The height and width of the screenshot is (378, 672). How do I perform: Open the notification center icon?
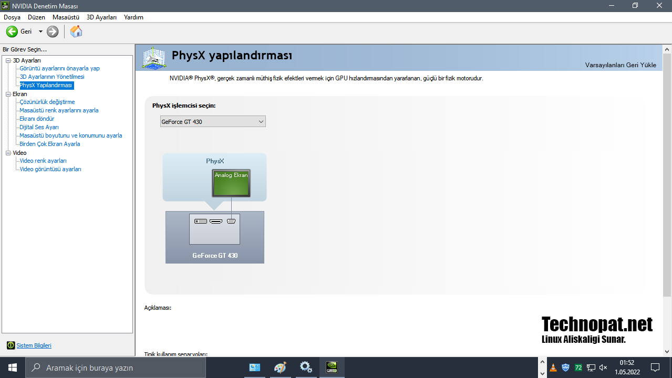click(655, 367)
